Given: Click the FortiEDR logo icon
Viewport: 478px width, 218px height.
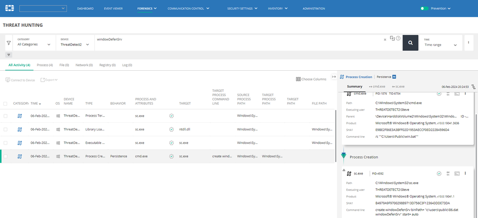Looking at the screenshot, I should (9, 9).
